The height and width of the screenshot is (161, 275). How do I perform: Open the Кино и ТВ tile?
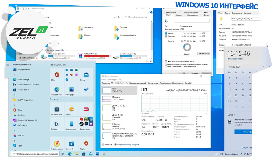pos(71,144)
